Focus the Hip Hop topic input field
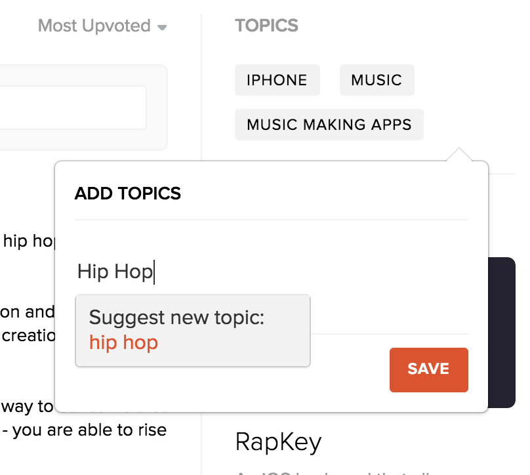 click(x=271, y=272)
